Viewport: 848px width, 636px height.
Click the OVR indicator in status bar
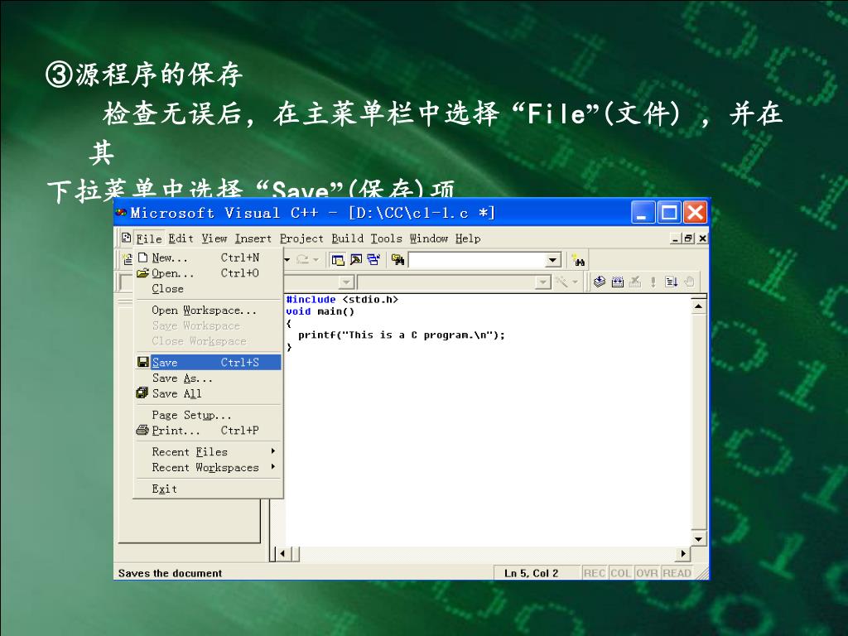click(647, 573)
